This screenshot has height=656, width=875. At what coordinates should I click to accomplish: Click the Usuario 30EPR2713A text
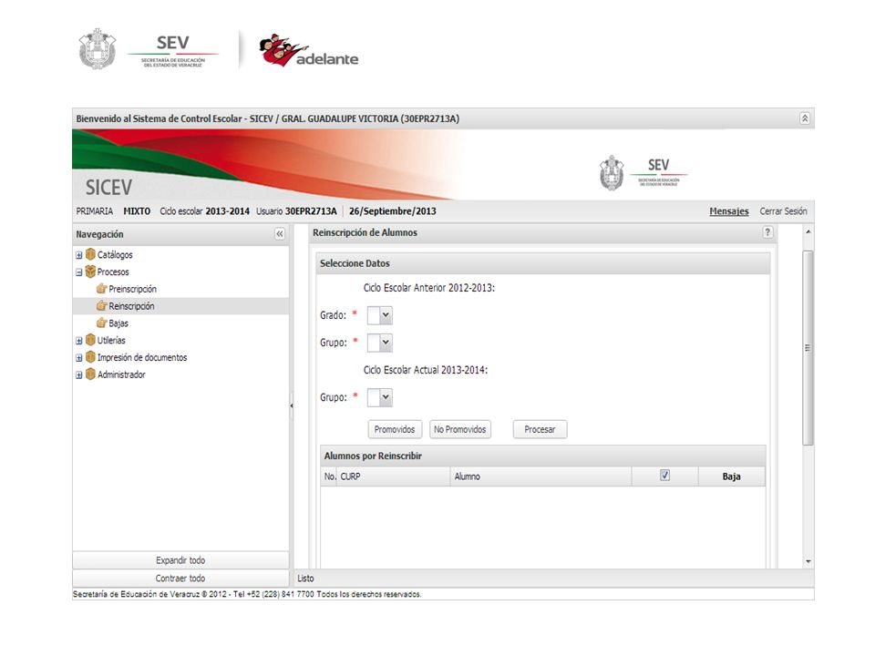point(296,211)
